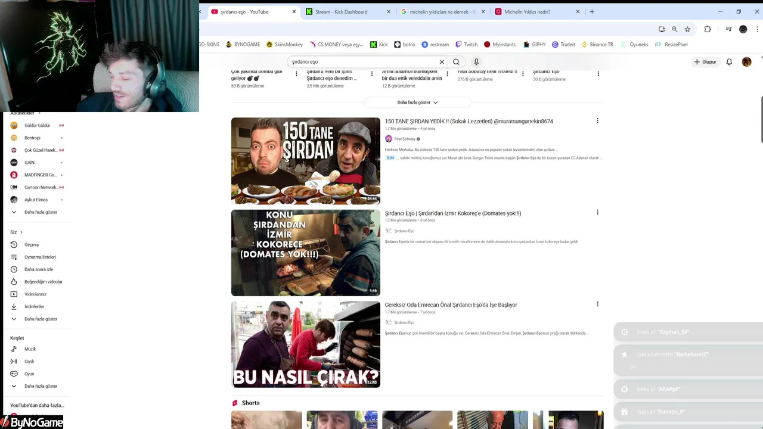The width and height of the screenshot is (763, 429).
Task: Clear the search box text
Action: pos(442,62)
